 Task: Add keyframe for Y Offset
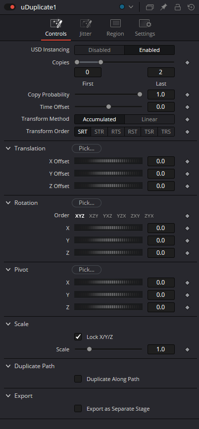[x=187, y=174]
